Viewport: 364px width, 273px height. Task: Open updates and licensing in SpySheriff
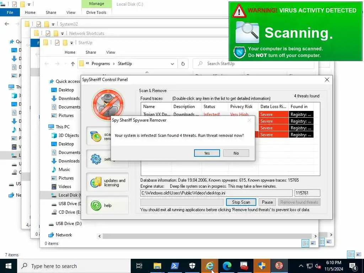pos(107,182)
